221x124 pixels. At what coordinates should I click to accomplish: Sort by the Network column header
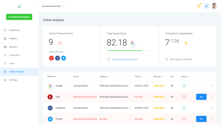[53, 76]
